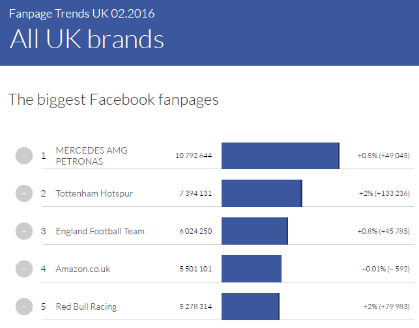Click the gray circle next to Amazon.co.uk
The height and width of the screenshot is (328, 419).
23,269
